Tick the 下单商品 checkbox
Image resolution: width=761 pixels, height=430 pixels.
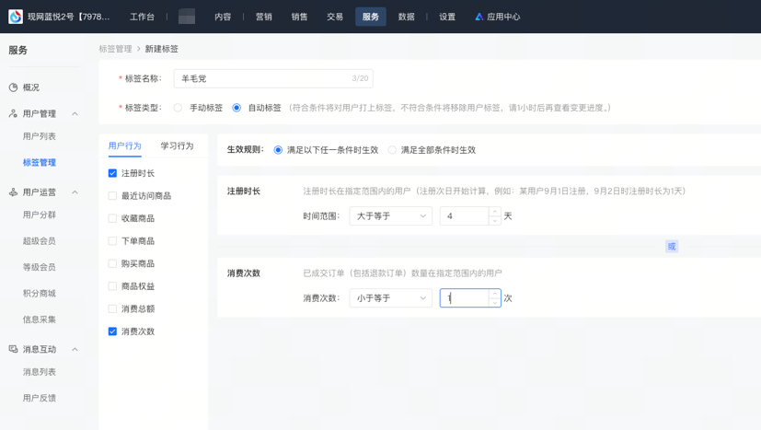point(112,241)
